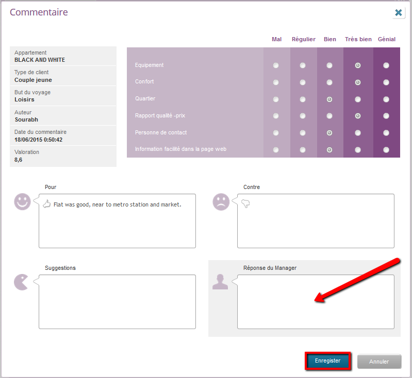Select Très bien for Quartier
The width and height of the screenshot is (412, 378).
357,99
